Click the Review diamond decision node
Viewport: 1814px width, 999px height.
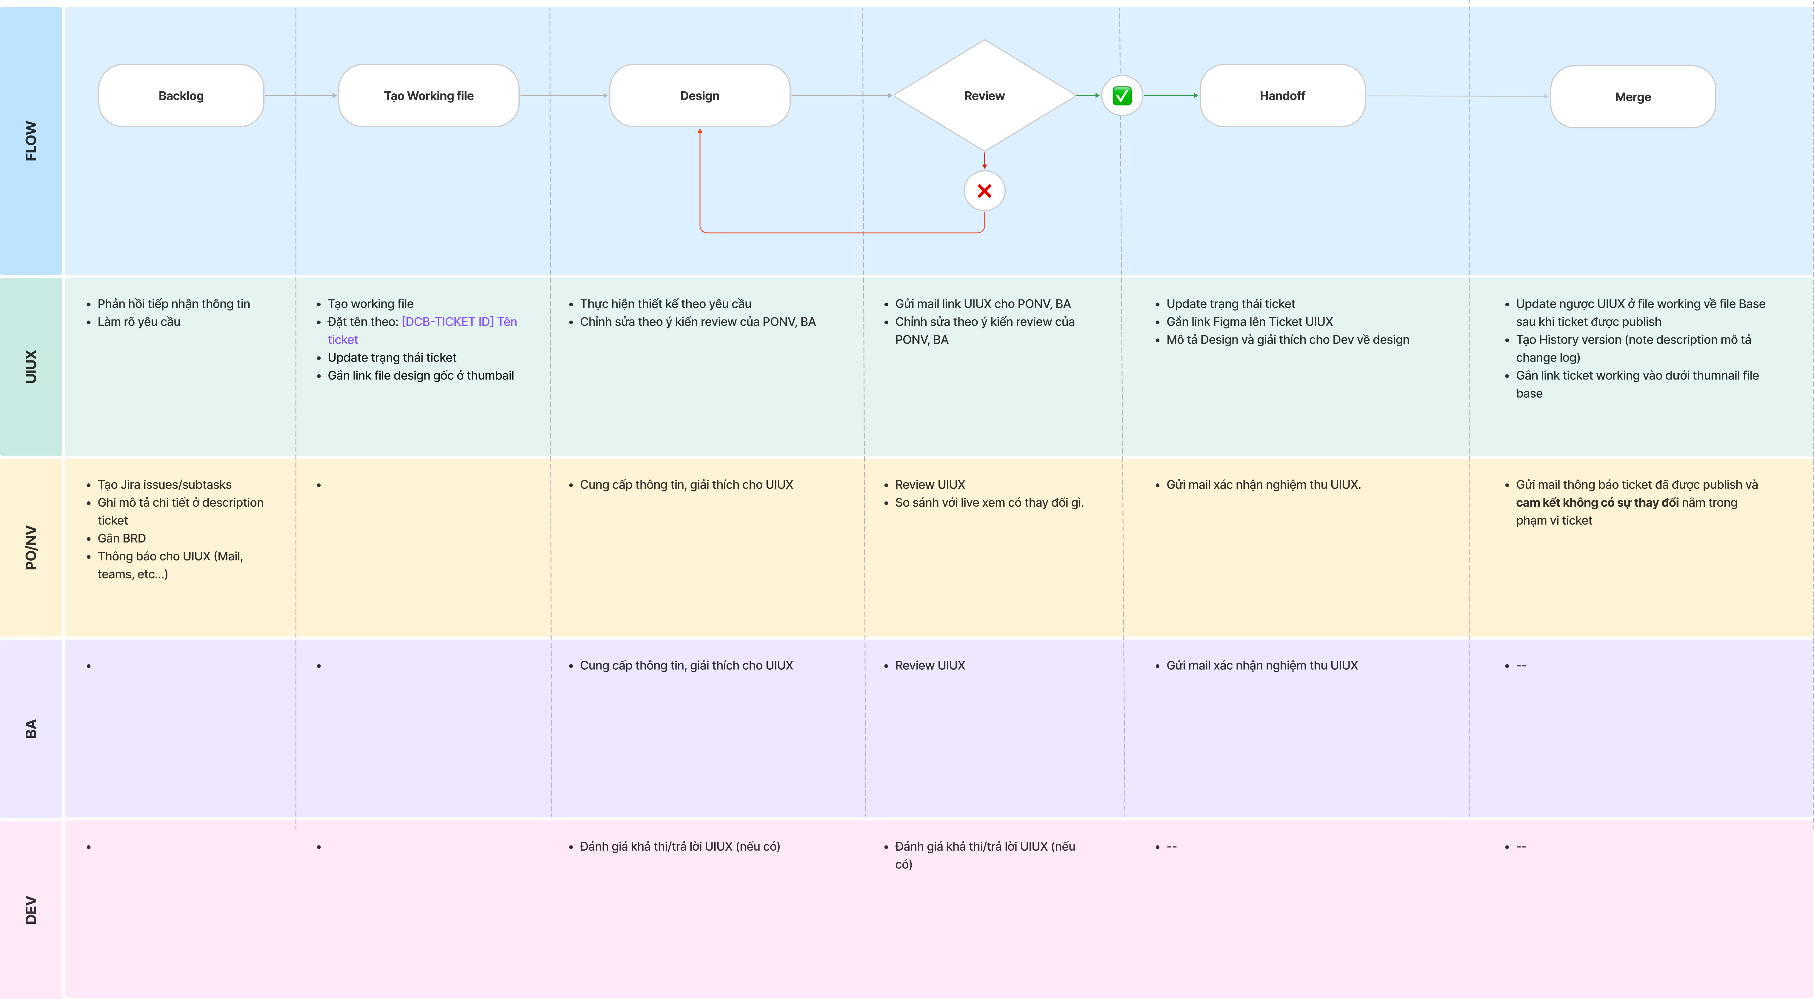984,96
